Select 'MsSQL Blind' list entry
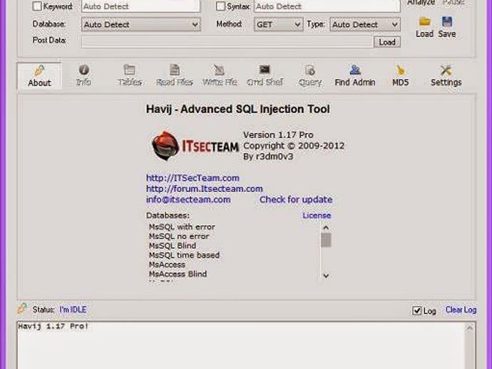Image resolution: width=492 pixels, height=369 pixels. pos(173,246)
